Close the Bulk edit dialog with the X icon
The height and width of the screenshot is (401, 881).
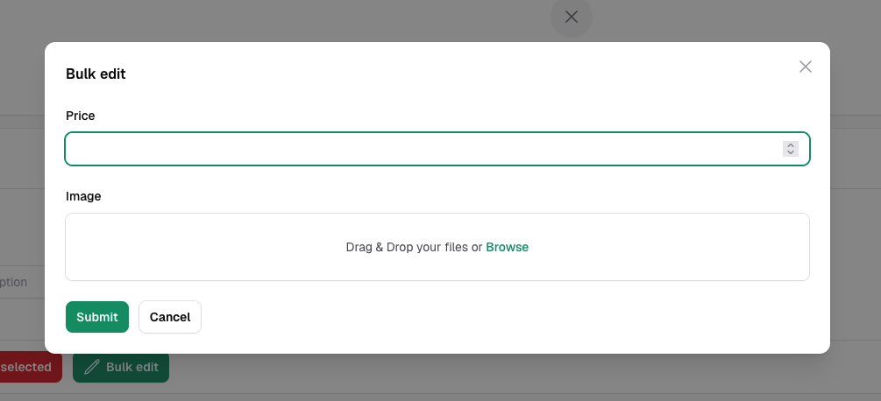806,67
